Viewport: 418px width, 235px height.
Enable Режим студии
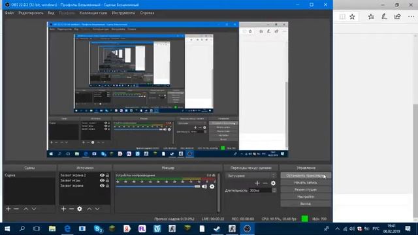click(306, 189)
